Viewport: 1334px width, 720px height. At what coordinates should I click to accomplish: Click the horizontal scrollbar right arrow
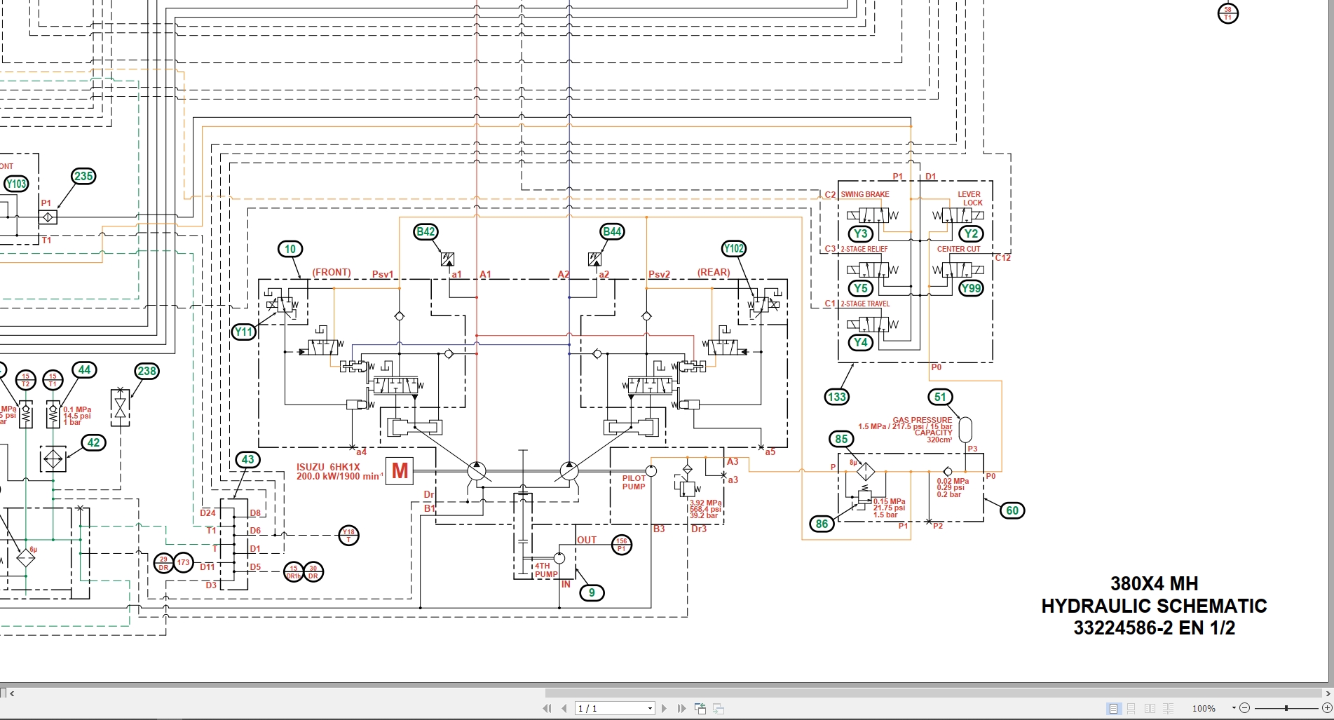pyautogui.click(x=1329, y=693)
